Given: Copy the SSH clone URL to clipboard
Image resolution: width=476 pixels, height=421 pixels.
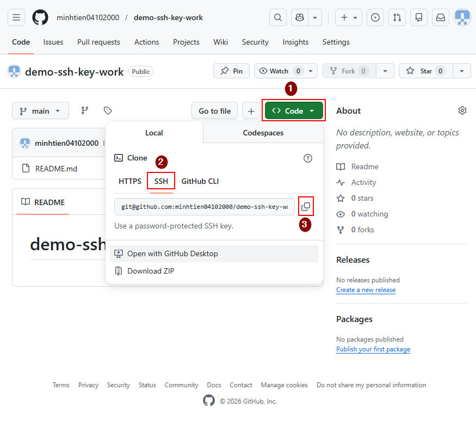Looking at the screenshot, I should [x=306, y=207].
